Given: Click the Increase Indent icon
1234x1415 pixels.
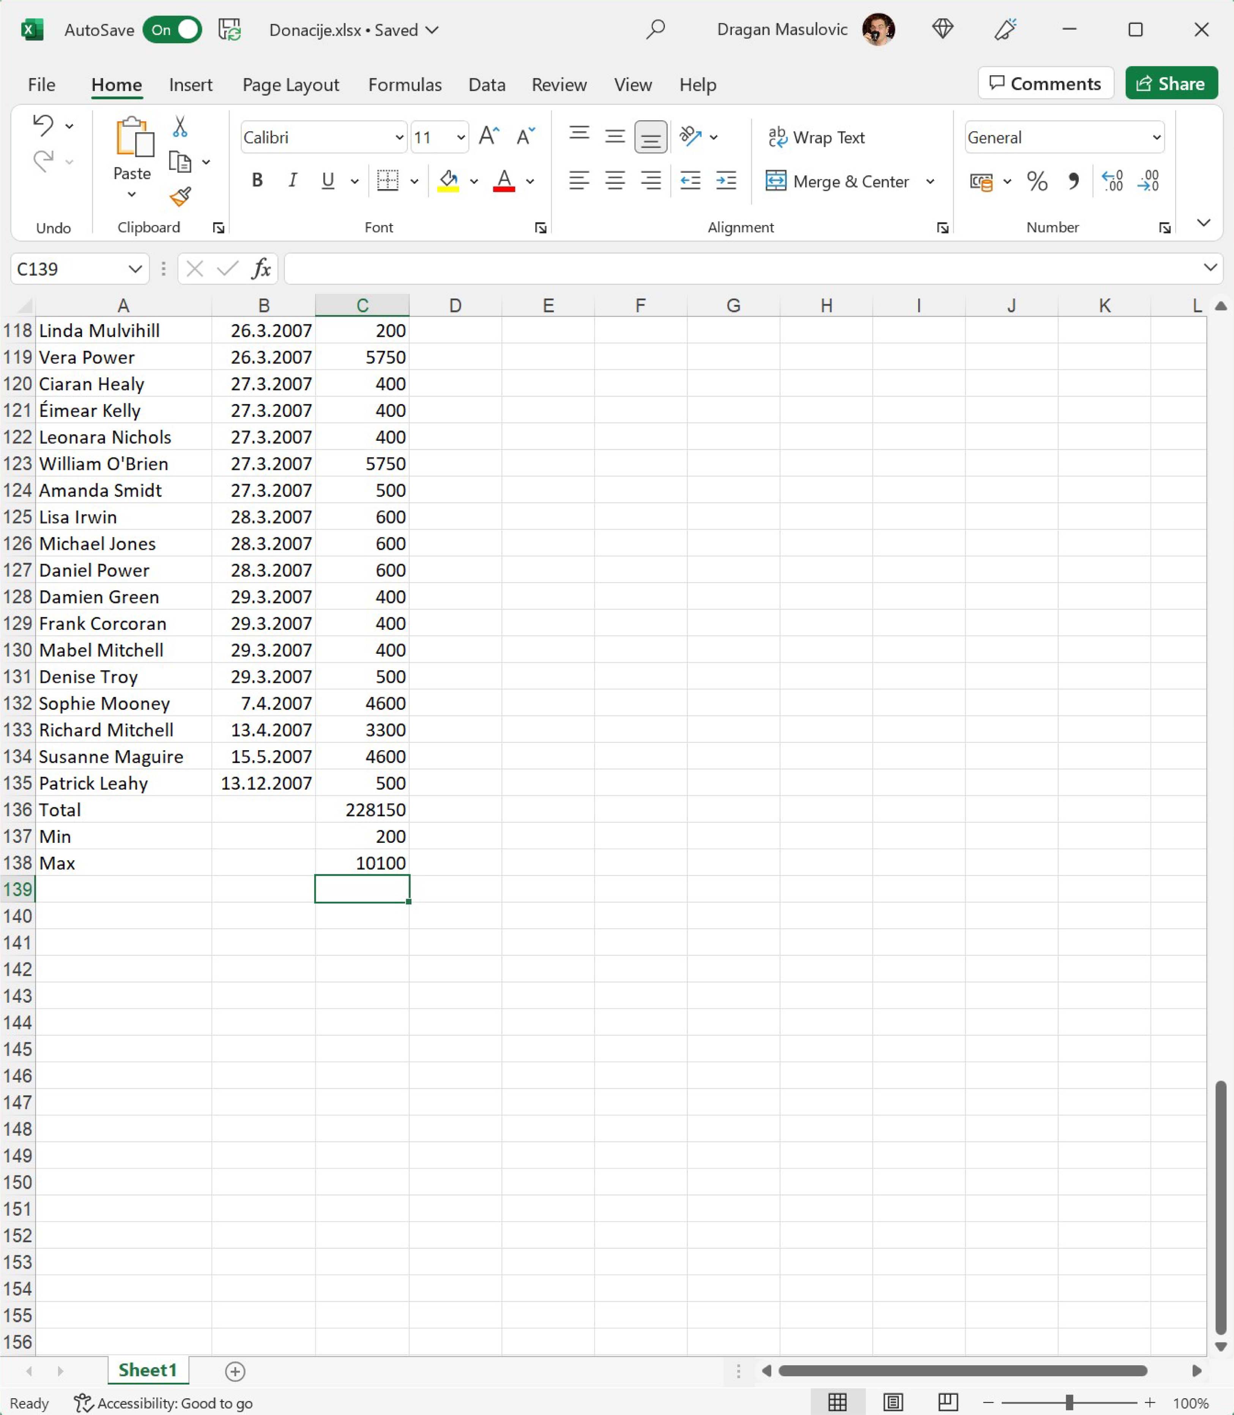Looking at the screenshot, I should click(x=726, y=181).
